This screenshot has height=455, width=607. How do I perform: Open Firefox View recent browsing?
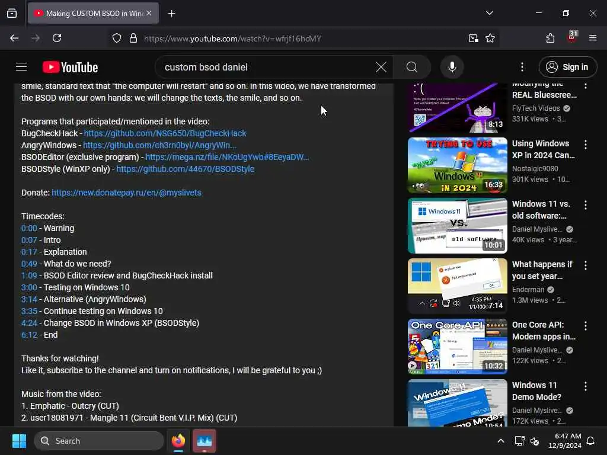click(12, 13)
